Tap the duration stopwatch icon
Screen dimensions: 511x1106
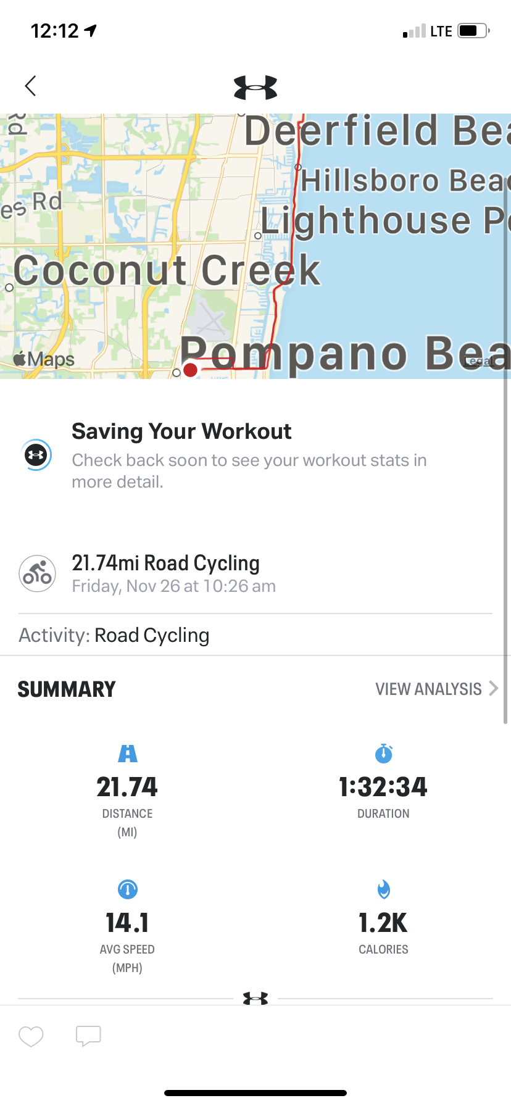pyautogui.click(x=383, y=754)
